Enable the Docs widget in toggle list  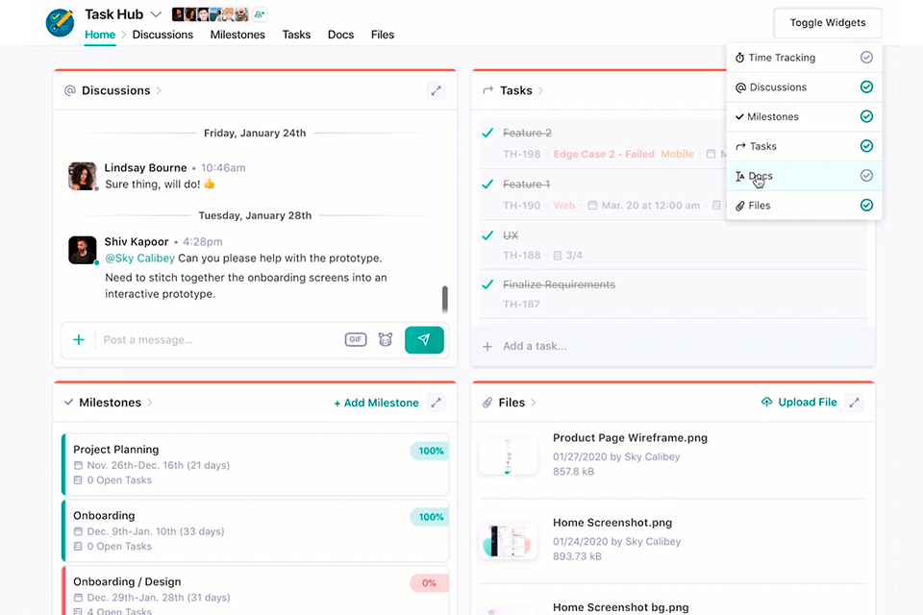tap(866, 176)
